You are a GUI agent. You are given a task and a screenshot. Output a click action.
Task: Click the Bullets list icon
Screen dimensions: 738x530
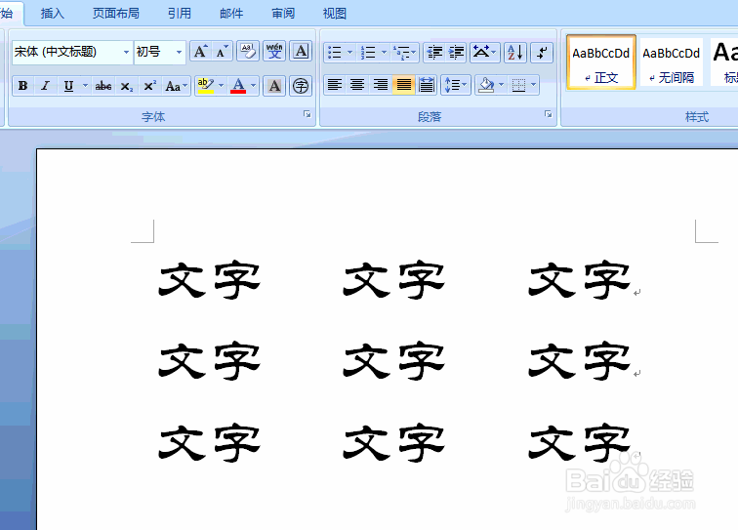(335, 53)
